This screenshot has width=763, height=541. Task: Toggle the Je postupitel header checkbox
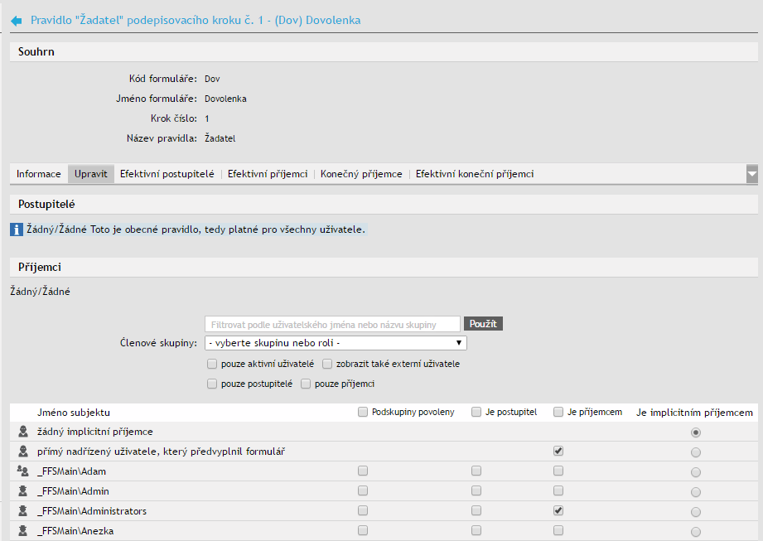(x=476, y=412)
